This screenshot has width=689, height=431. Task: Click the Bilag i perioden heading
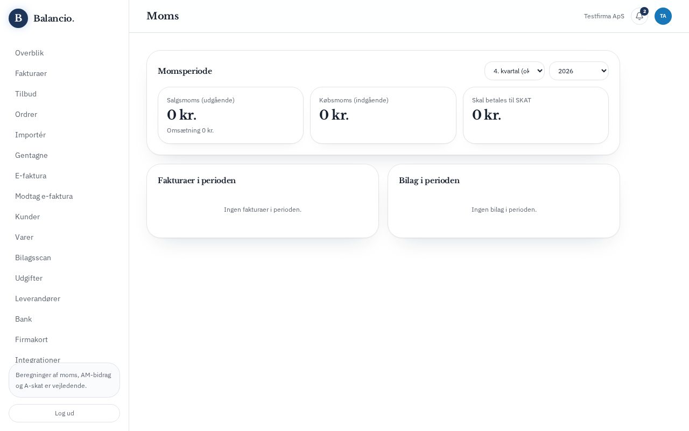pos(429,180)
